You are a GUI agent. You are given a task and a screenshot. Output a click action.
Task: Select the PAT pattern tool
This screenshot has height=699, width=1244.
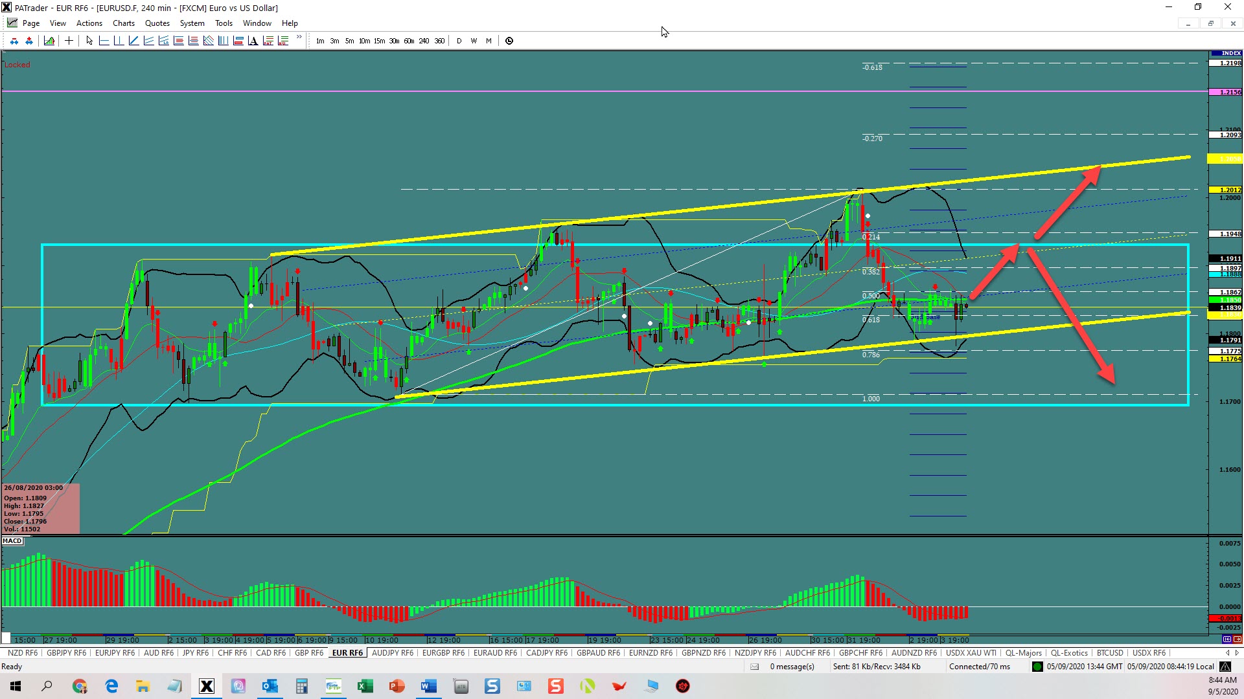(x=268, y=41)
